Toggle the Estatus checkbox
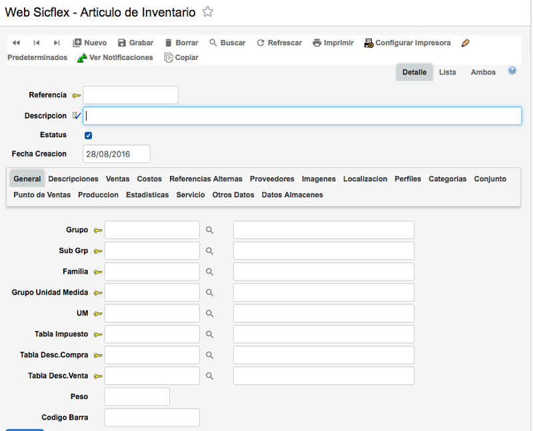Screen dimensions: 533x431 pos(88,135)
